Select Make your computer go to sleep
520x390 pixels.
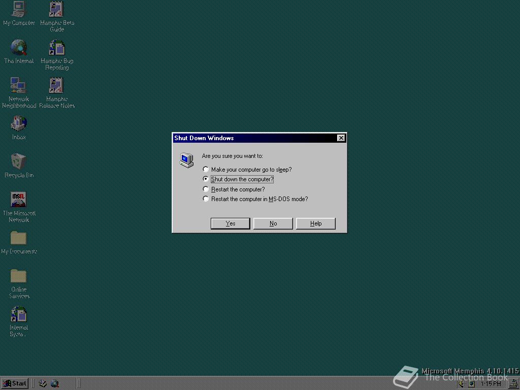pos(247,170)
